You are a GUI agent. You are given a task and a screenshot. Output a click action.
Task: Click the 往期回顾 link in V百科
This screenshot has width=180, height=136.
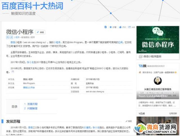[173, 114]
